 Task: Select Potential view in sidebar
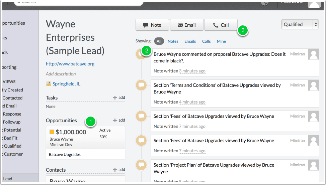(x=12, y=130)
